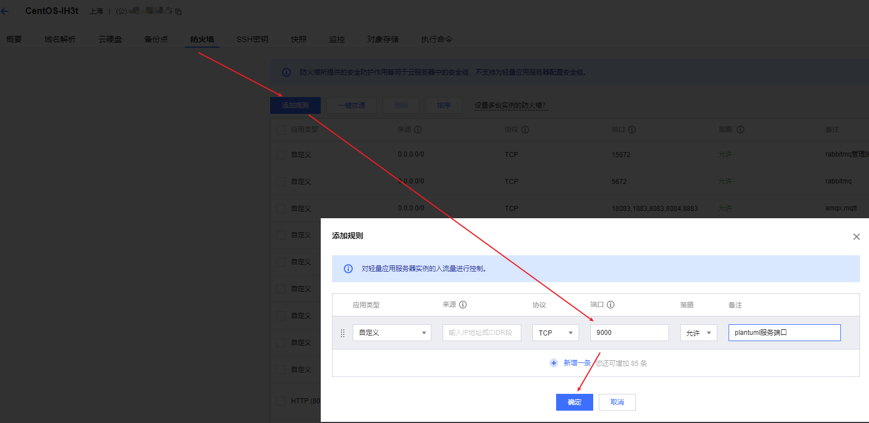Image resolution: width=869 pixels, height=423 pixels.
Task: Click the back arrow next to CentOS-IH3t
Action: pyautogui.click(x=4, y=11)
